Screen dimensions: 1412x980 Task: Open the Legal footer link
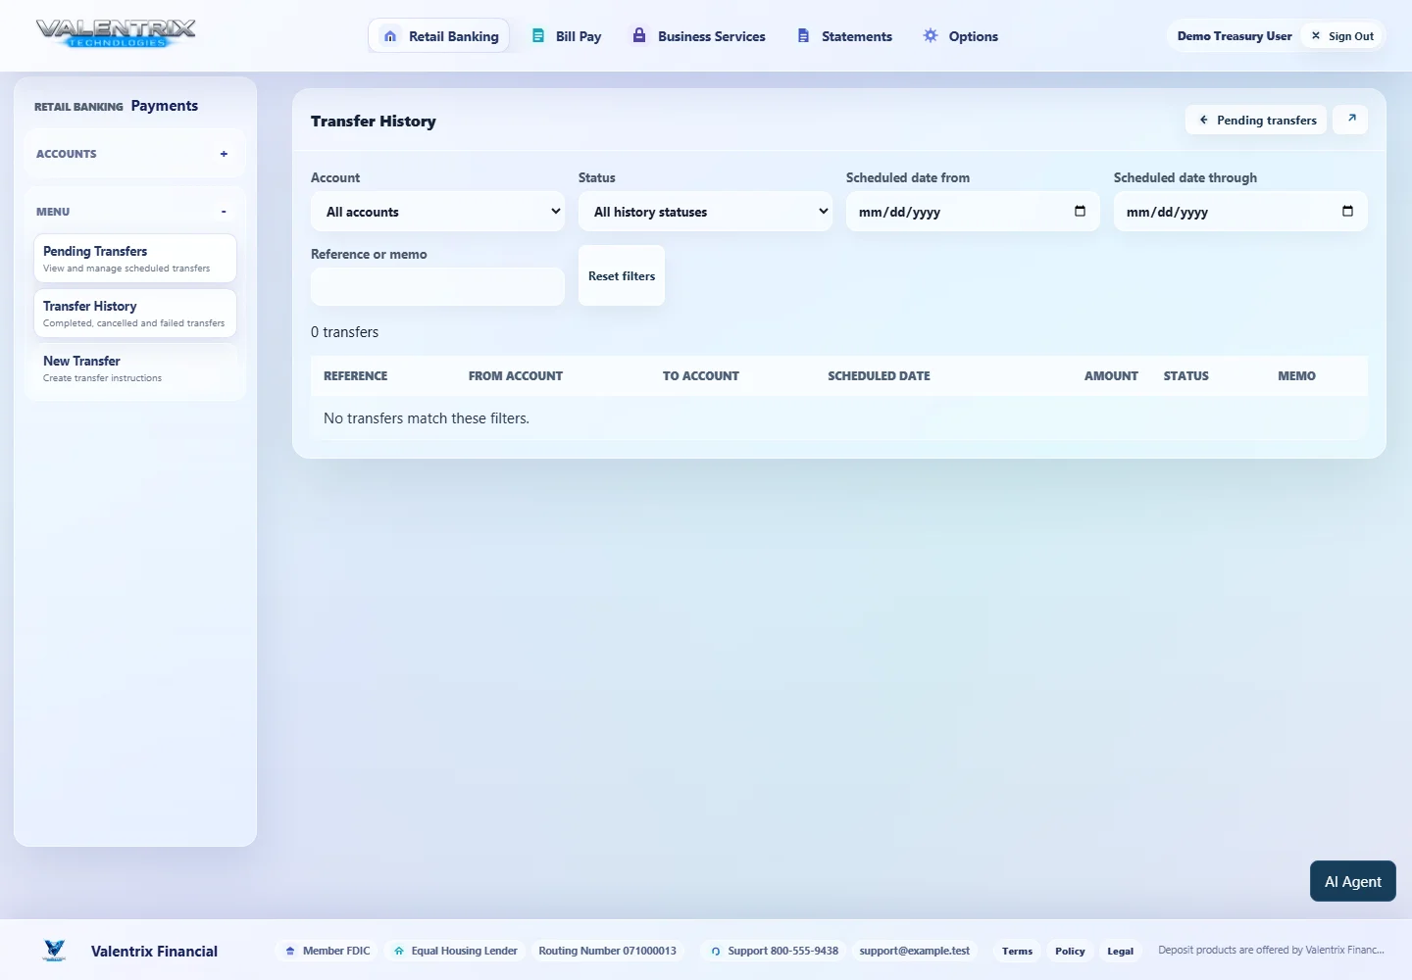(1120, 951)
